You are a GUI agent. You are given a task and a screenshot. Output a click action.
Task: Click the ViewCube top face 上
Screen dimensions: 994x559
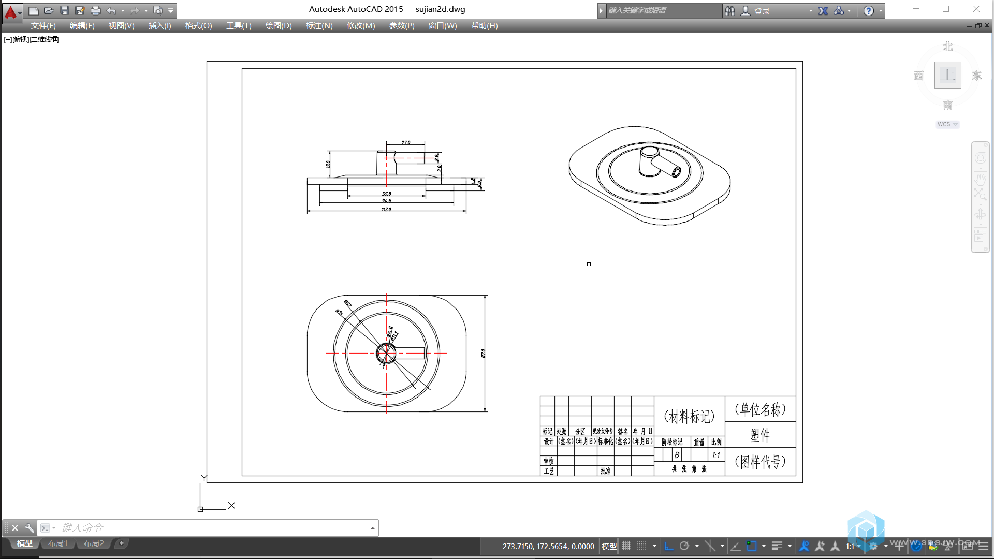[947, 75]
